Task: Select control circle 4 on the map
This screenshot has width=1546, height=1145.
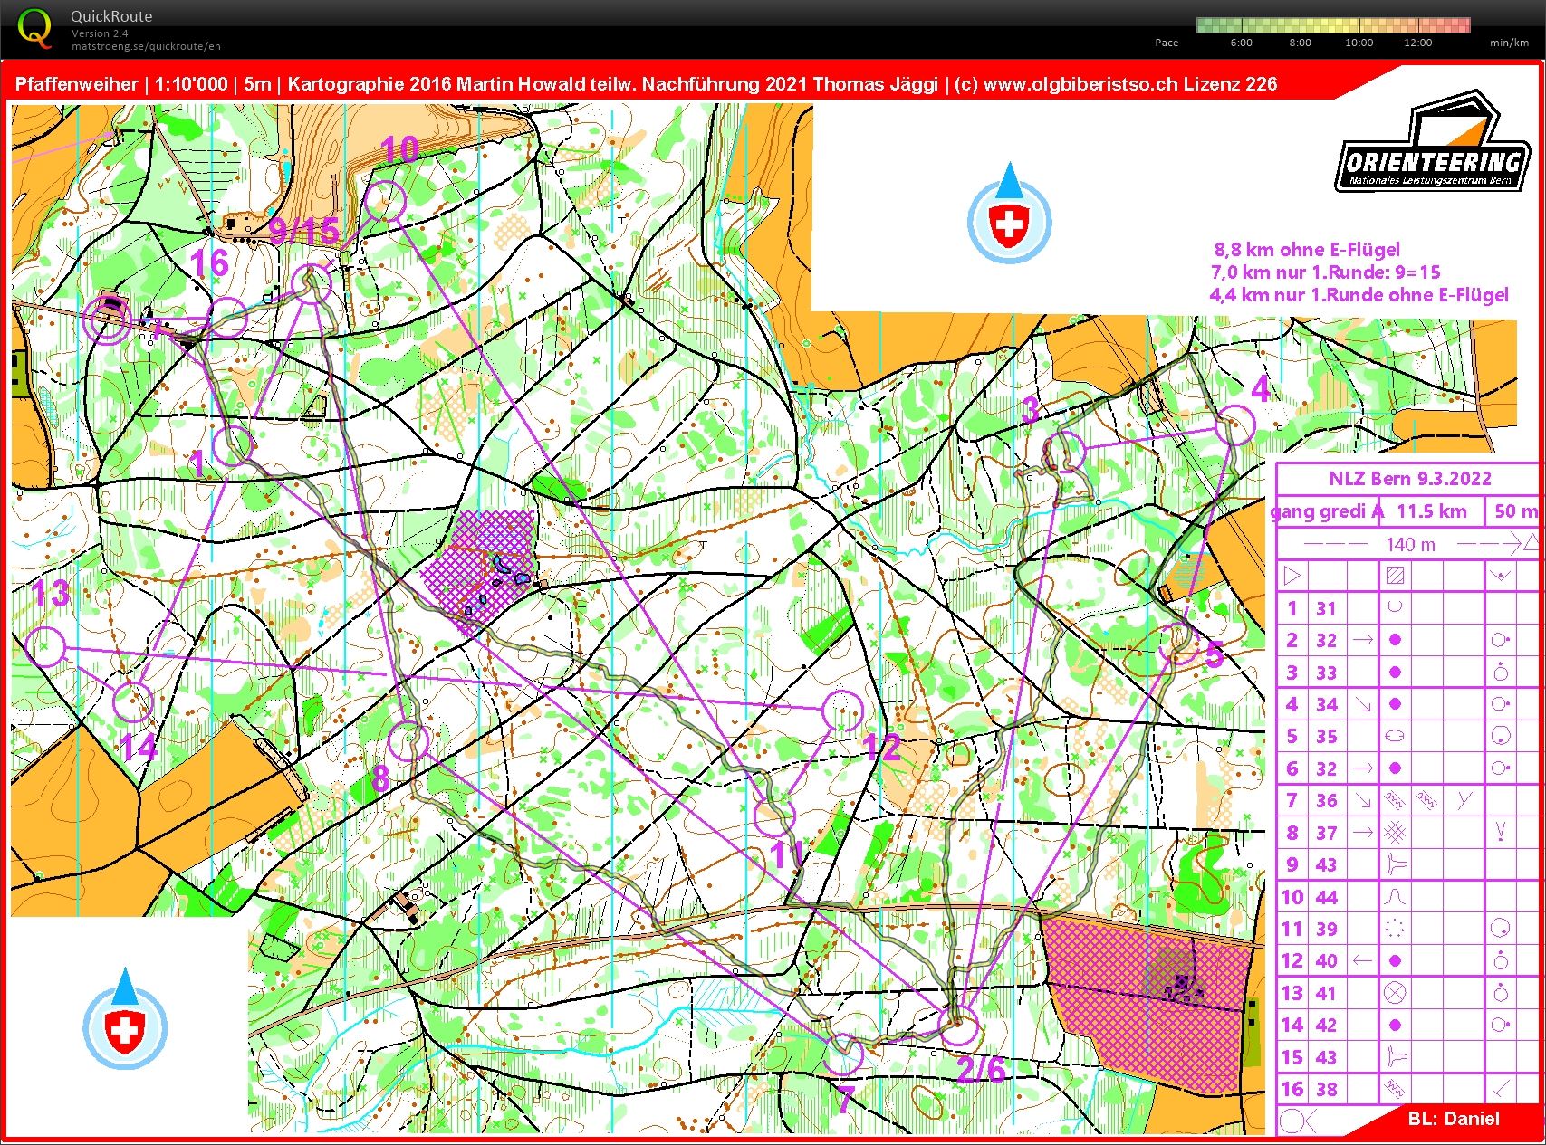Action: (x=1235, y=425)
